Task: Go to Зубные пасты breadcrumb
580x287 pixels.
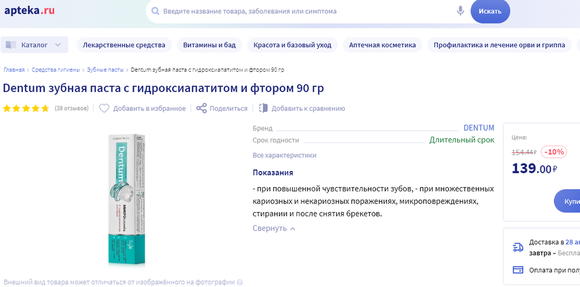Action: pos(105,70)
